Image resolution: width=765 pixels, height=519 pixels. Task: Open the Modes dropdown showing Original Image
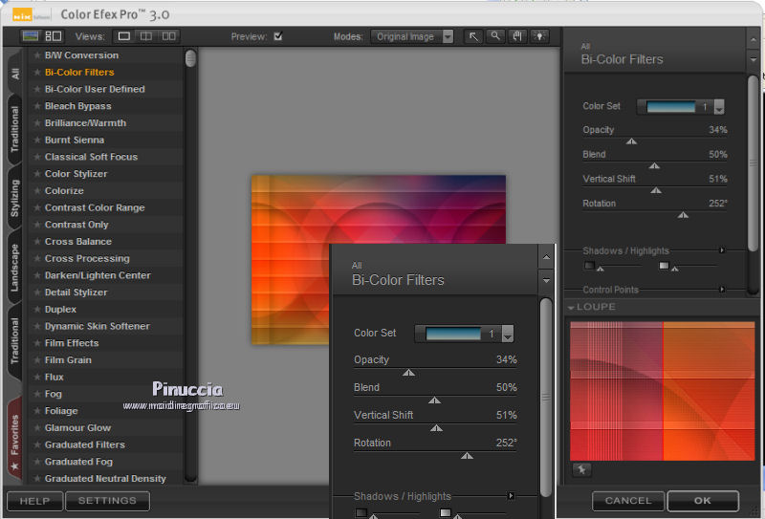tap(412, 36)
